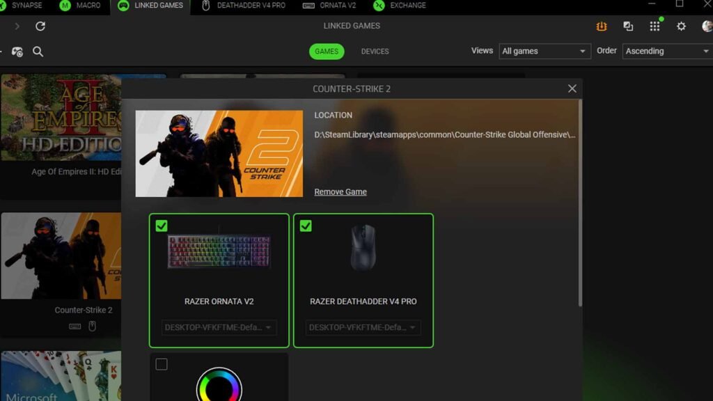Uncheck the Razer Ornata V2 checkbox
This screenshot has width=713, height=401.
(x=162, y=226)
